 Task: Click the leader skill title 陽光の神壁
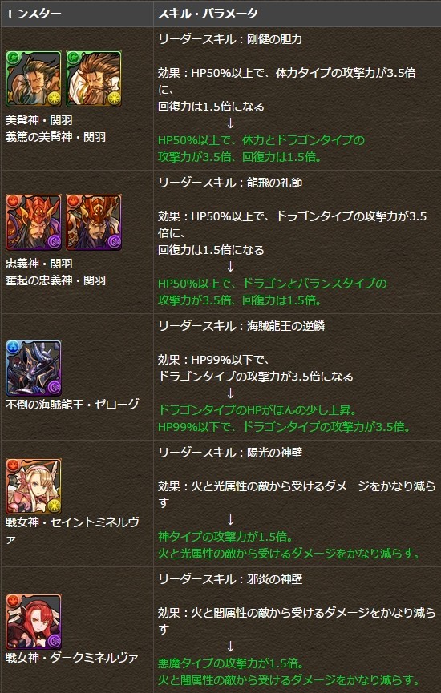(274, 453)
